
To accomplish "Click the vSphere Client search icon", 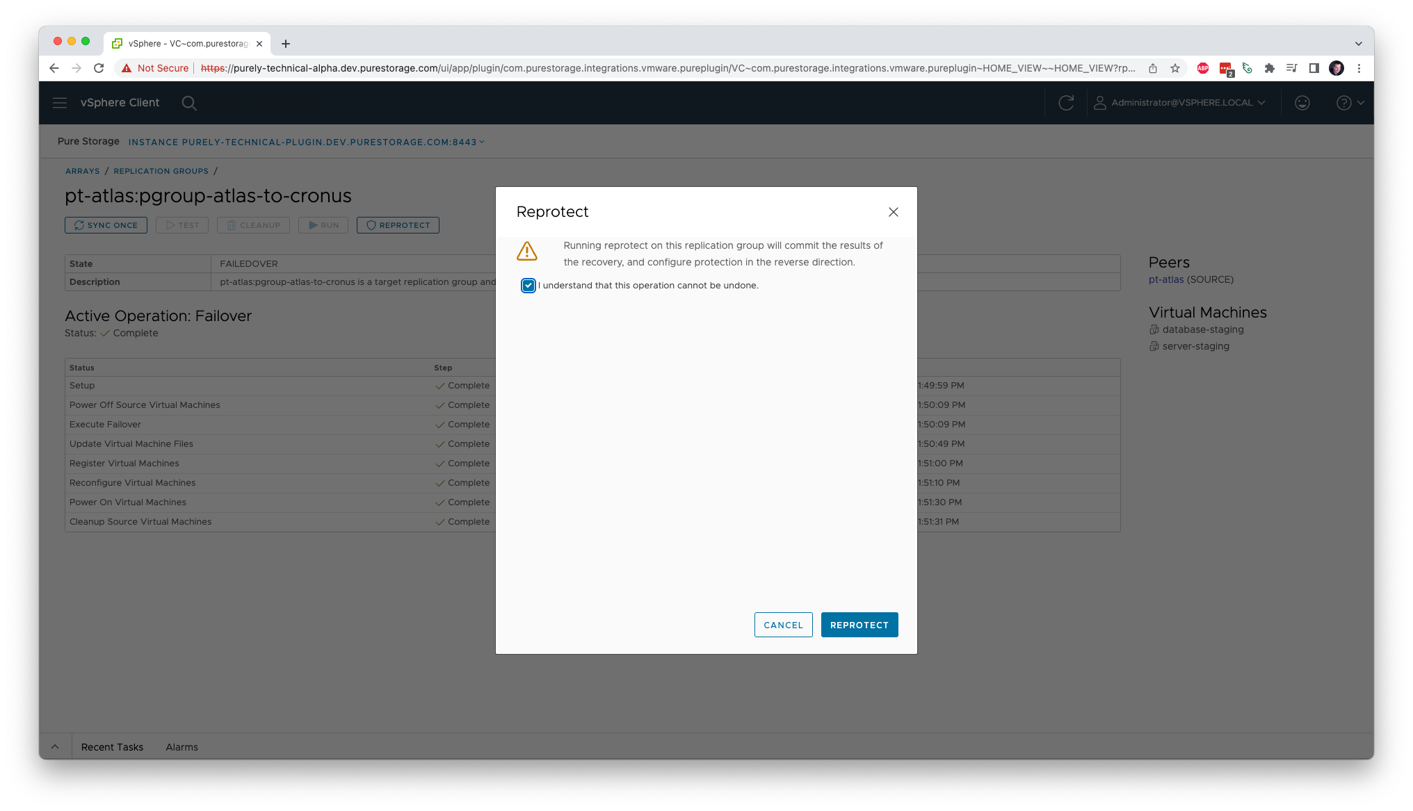I will tap(191, 103).
